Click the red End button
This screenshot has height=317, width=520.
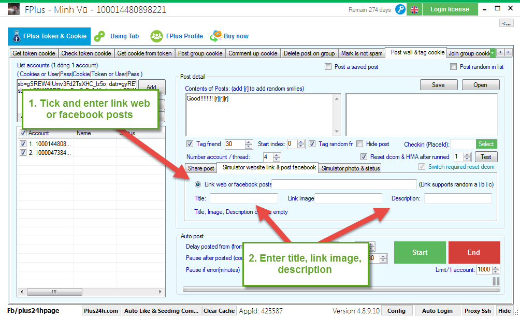tap(474, 252)
